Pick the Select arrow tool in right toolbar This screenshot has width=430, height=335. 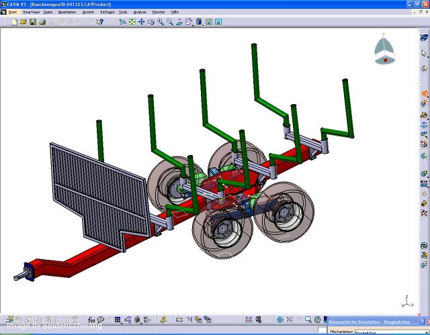[424, 53]
